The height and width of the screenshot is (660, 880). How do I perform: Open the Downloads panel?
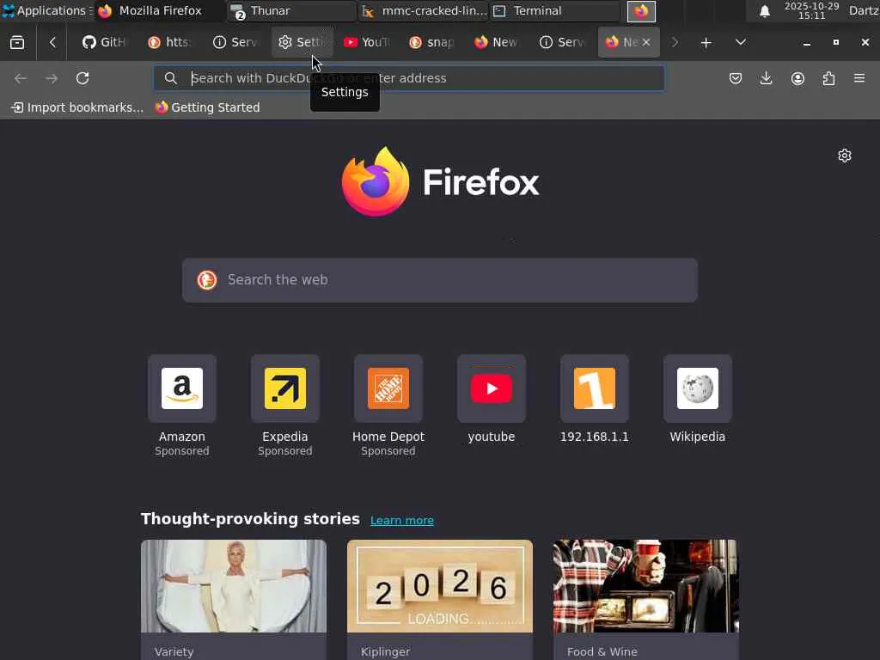[x=766, y=78]
